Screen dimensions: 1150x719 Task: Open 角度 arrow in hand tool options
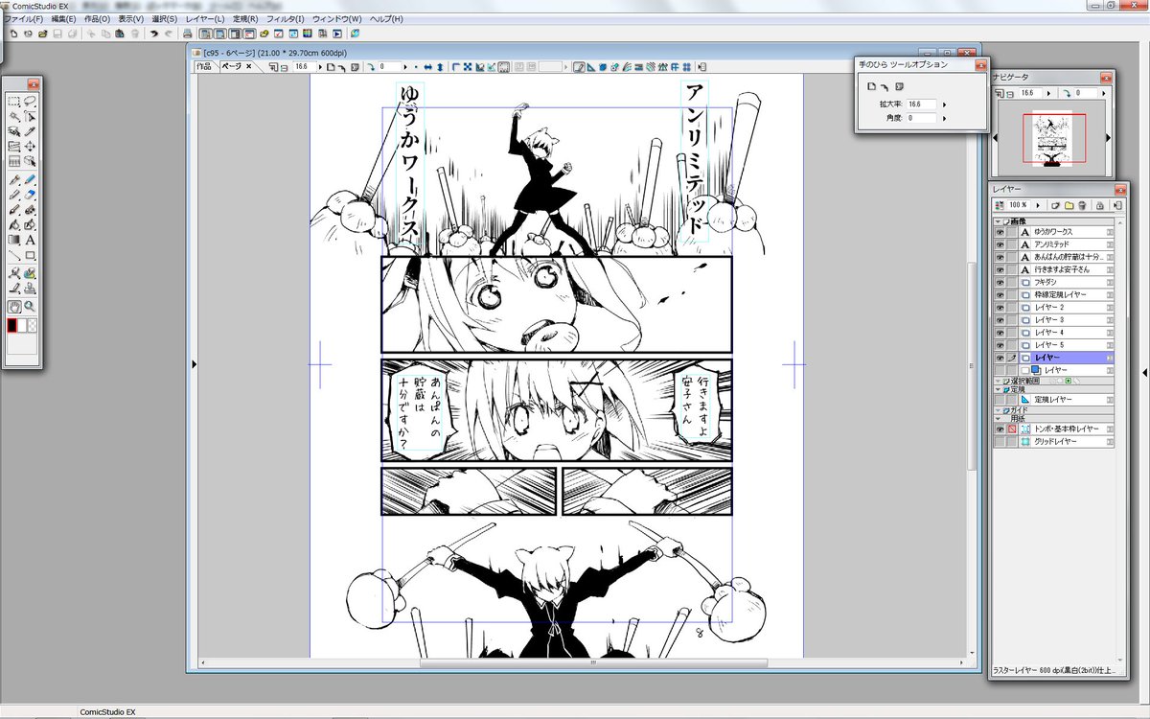coord(944,118)
